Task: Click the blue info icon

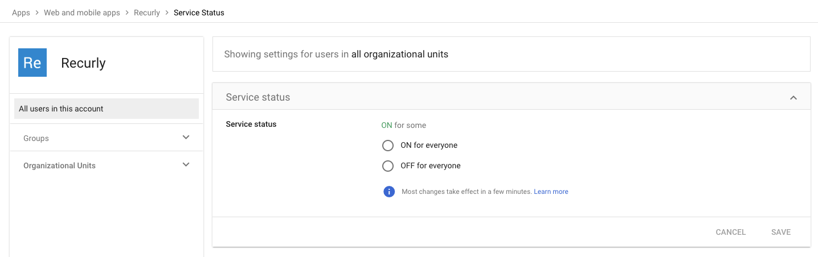Action: [389, 192]
